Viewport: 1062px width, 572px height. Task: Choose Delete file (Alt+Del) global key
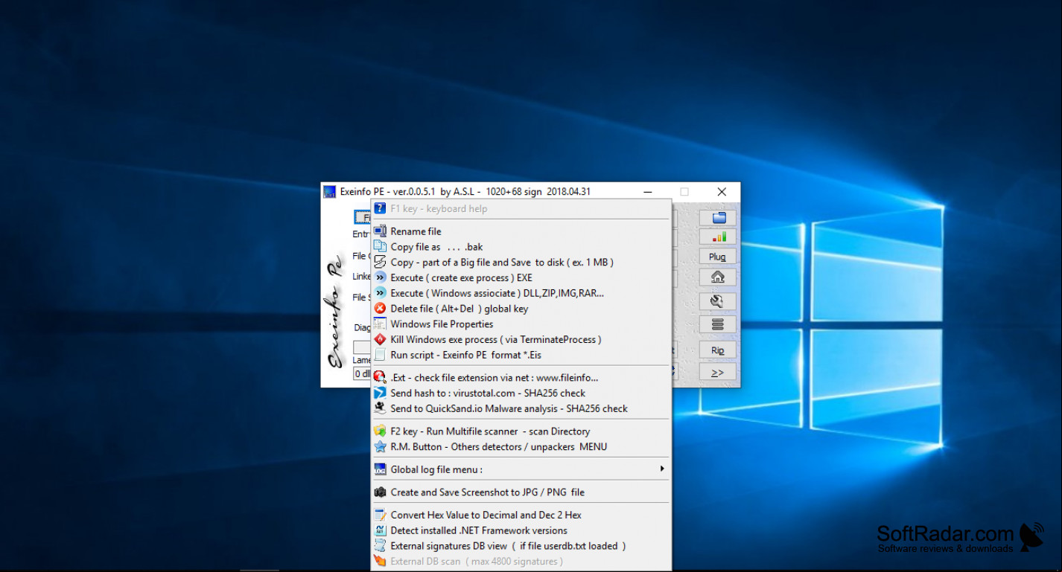click(x=521, y=309)
